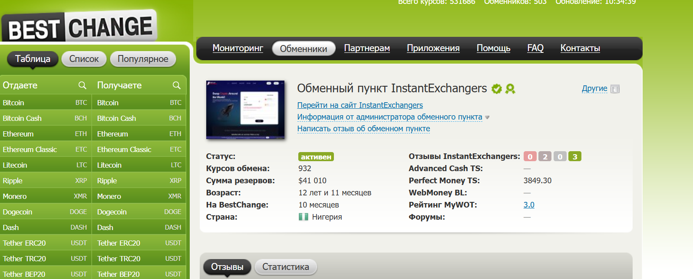Open the FAQ menu item
Viewport: 693px width, 279px height.
pos(535,48)
